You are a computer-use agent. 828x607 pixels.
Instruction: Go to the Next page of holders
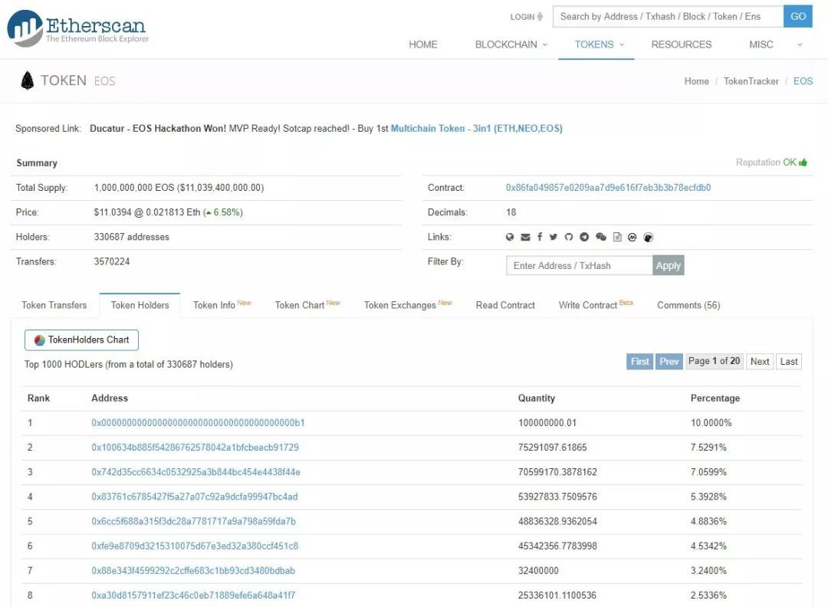(x=760, y=362)
